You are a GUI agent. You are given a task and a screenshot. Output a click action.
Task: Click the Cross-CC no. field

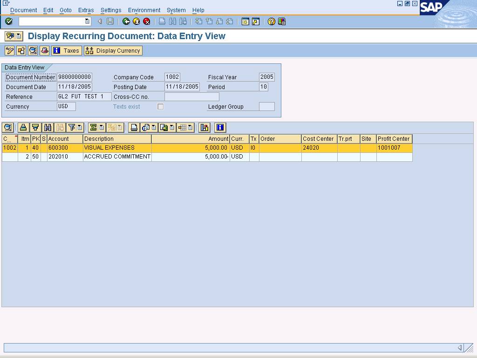(x=191, y=97)
